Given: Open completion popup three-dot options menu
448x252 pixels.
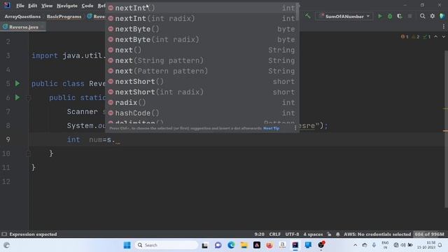Looking at the screenshot, I should [x=295, y=128].
